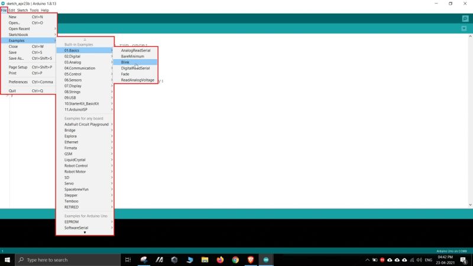473x266 pixels.
Task: Open Page Setup from the File menu
Action: (28, 67)
